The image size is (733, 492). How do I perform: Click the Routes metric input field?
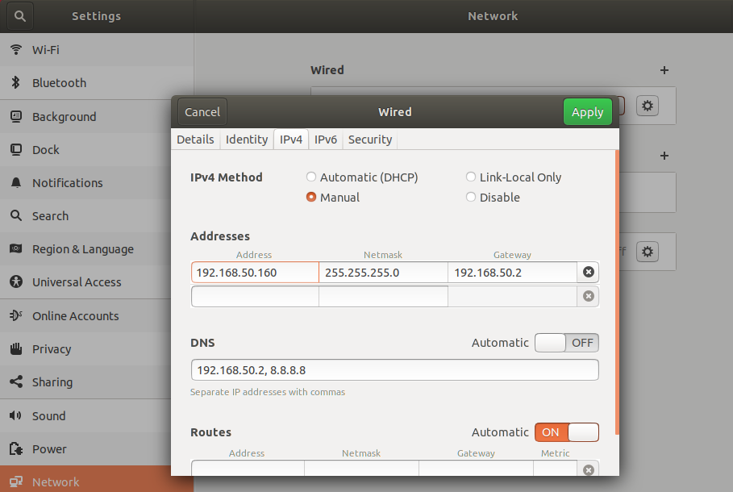coord(555,468)
